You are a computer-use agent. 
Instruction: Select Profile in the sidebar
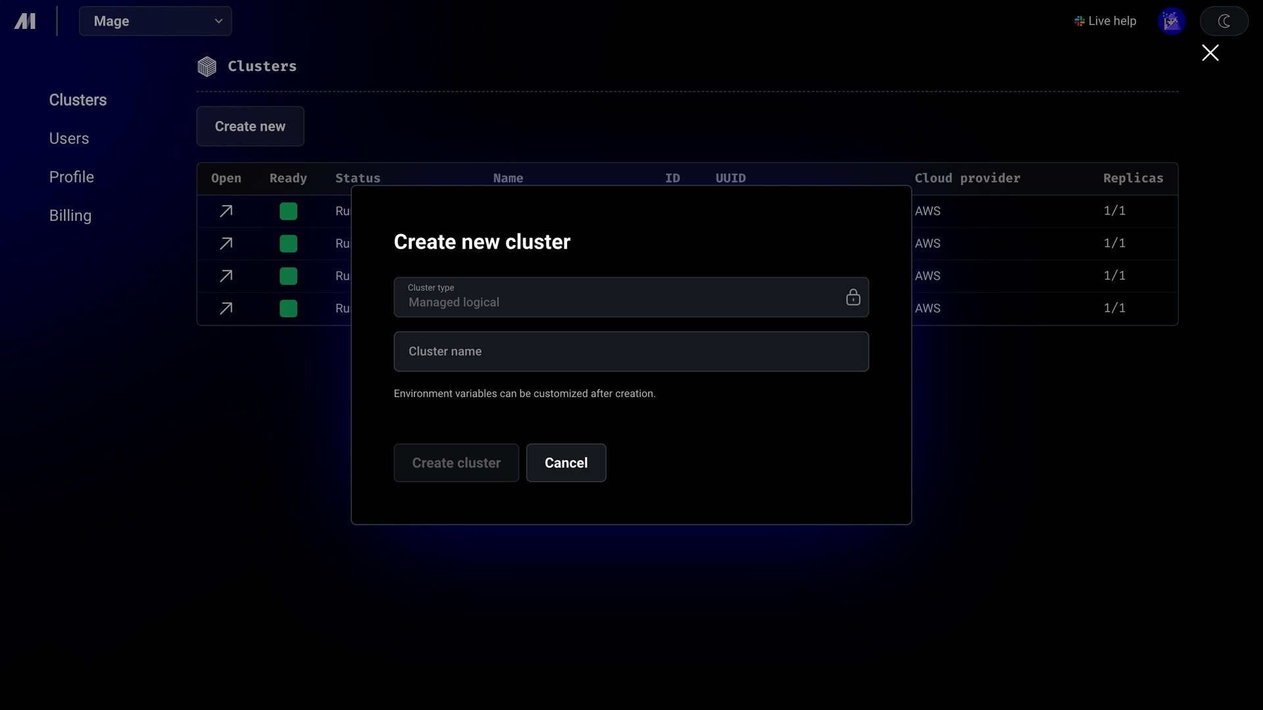(x=72, y=177)
